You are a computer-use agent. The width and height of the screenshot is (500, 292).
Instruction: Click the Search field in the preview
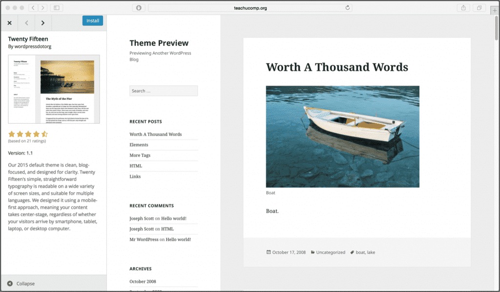pos(164,91)
